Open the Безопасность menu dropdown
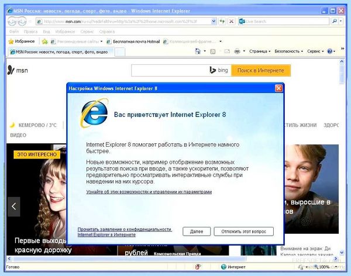Viewport: 351px width, 276px height. (x=289, y=51)
